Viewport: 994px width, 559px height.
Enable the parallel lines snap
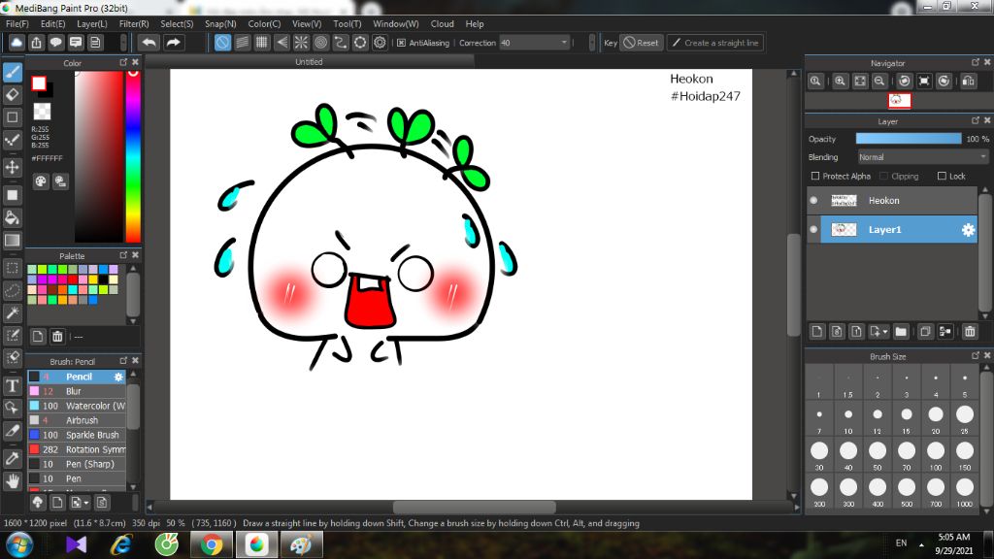tap(242, 43)
